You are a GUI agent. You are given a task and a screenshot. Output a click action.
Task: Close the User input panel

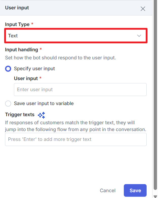(143, 9)
